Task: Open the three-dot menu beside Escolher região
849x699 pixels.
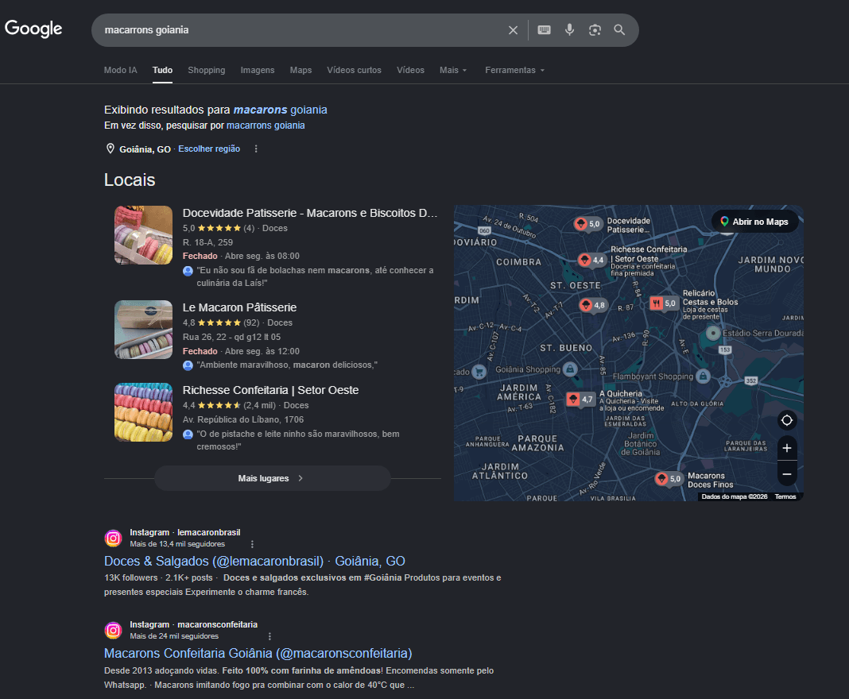Action: (x=256, y=149)
